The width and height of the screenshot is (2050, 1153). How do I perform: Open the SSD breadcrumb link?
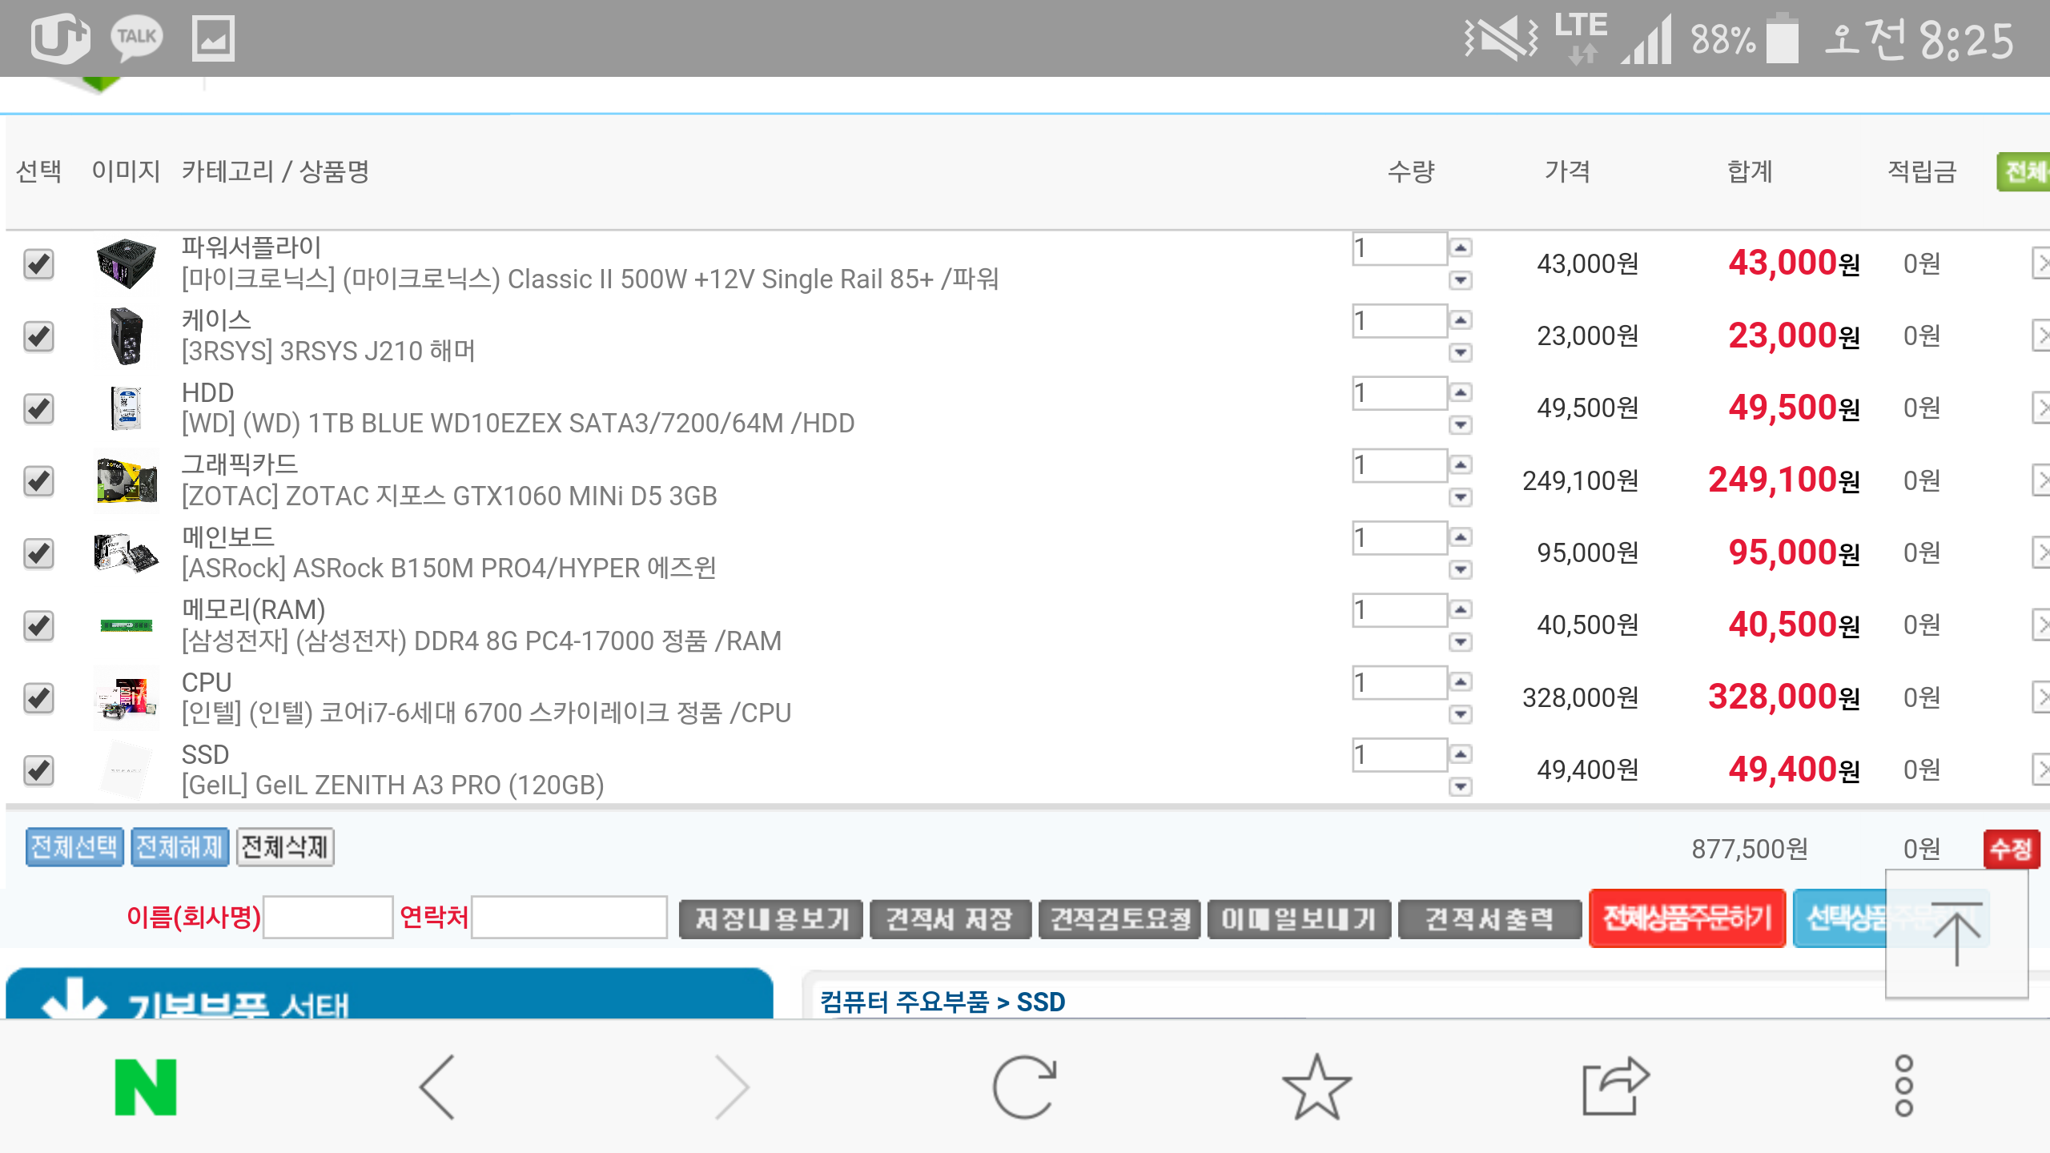(x=1040, y=1002)
